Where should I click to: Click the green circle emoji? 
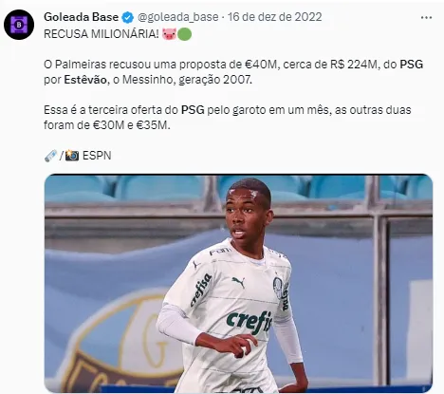tap(184, 34)
